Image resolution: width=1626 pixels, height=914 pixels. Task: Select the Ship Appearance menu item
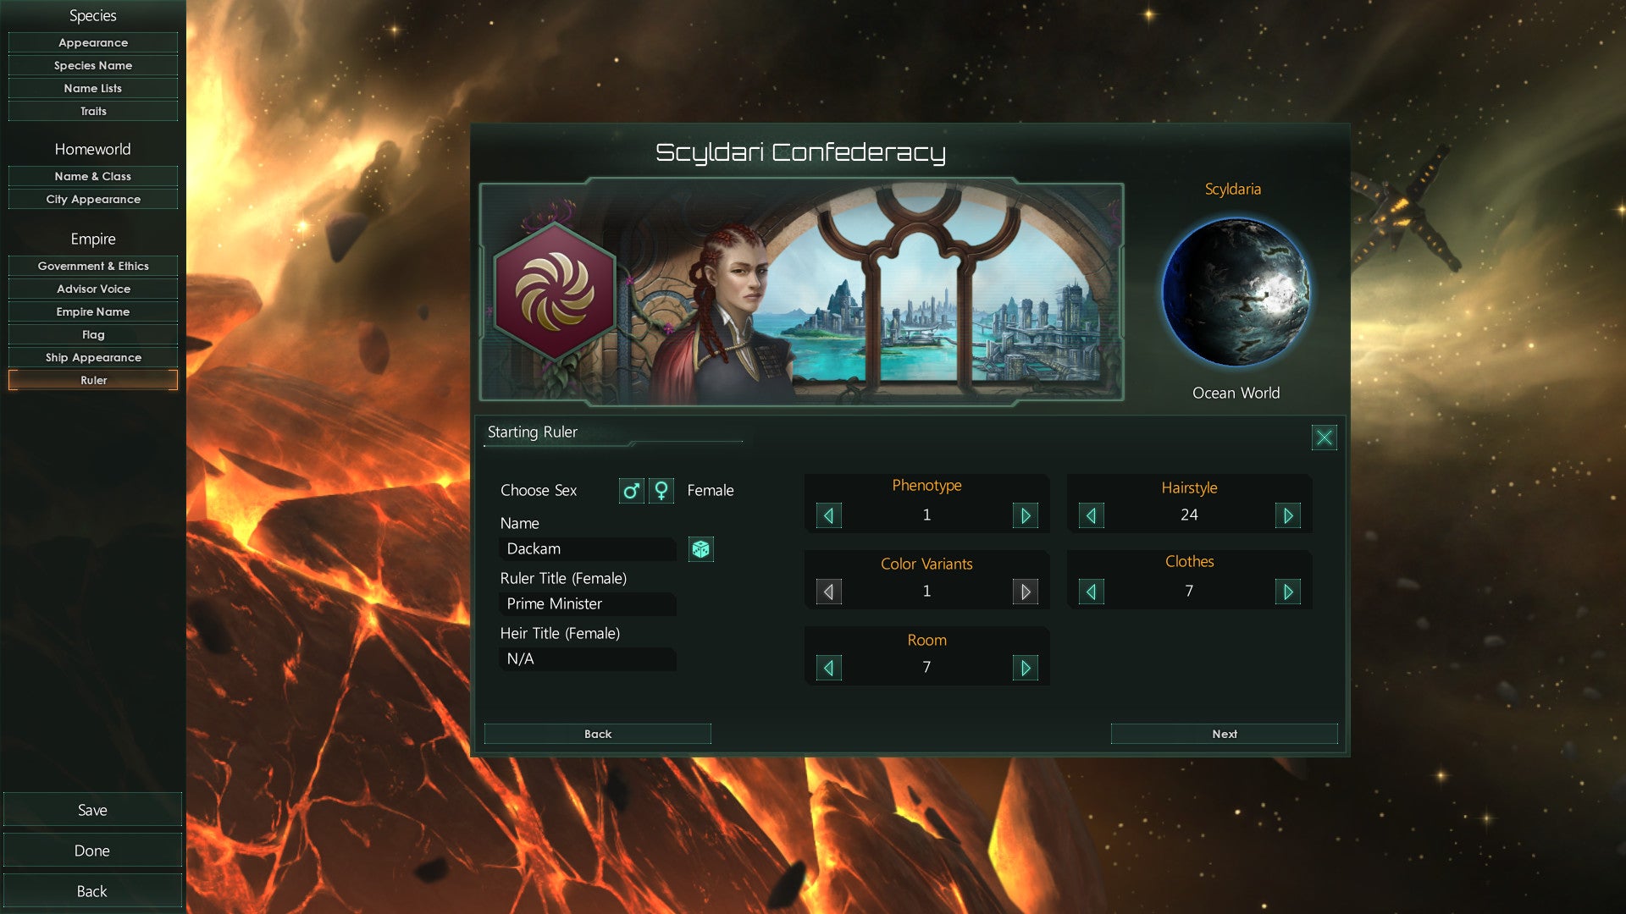click(x=92, y=356)
